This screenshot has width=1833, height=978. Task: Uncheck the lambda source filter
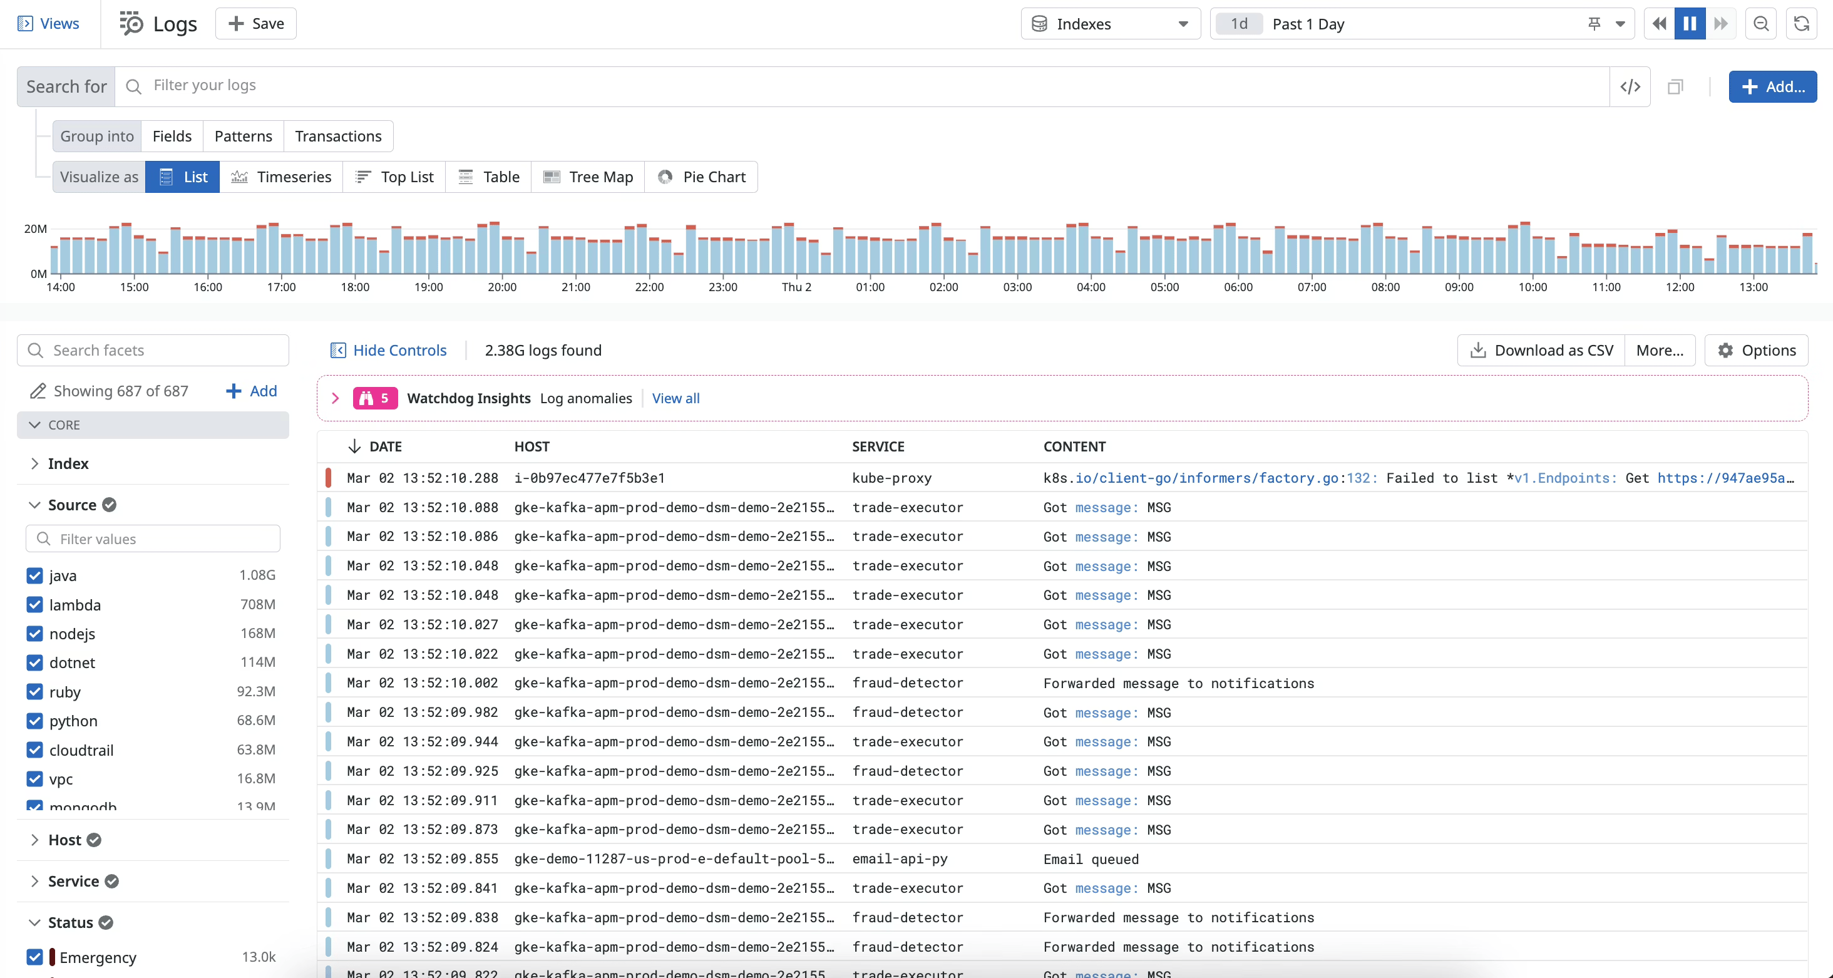[x=35, y=604]
